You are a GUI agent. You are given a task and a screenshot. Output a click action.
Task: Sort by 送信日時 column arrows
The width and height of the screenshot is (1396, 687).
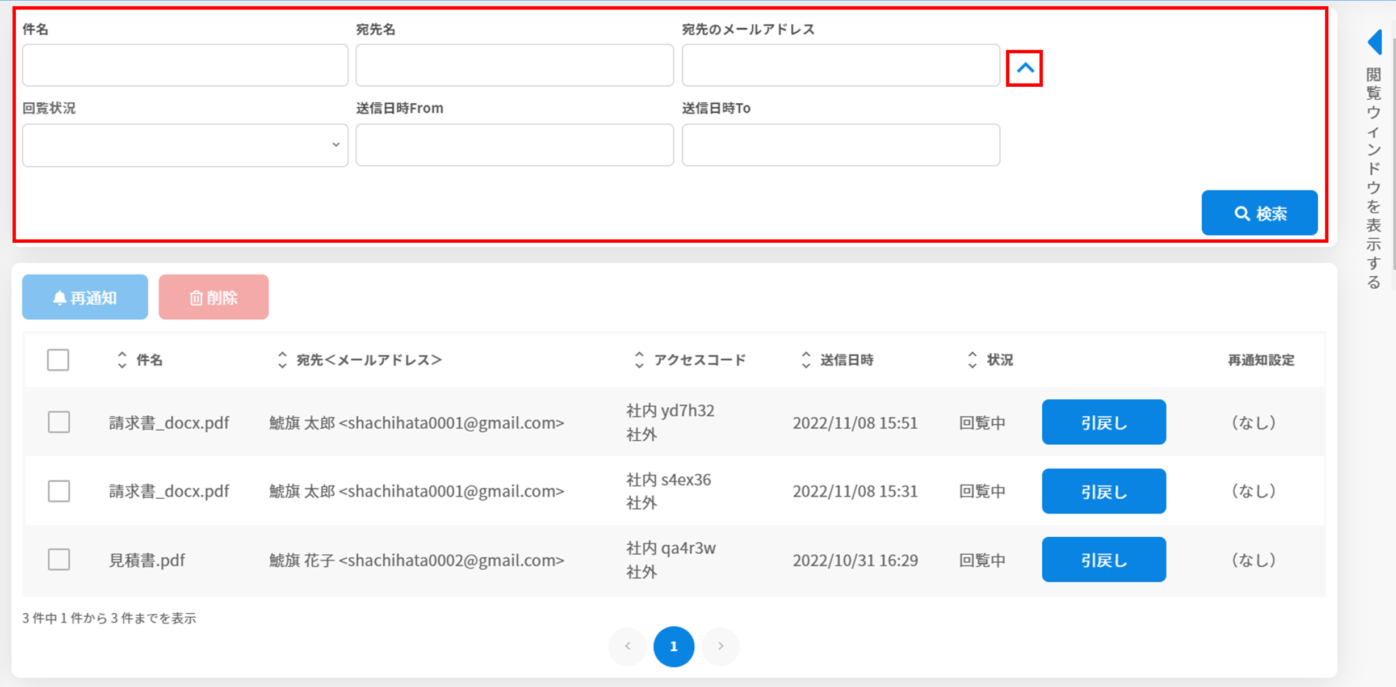click(x=806, y=360)
